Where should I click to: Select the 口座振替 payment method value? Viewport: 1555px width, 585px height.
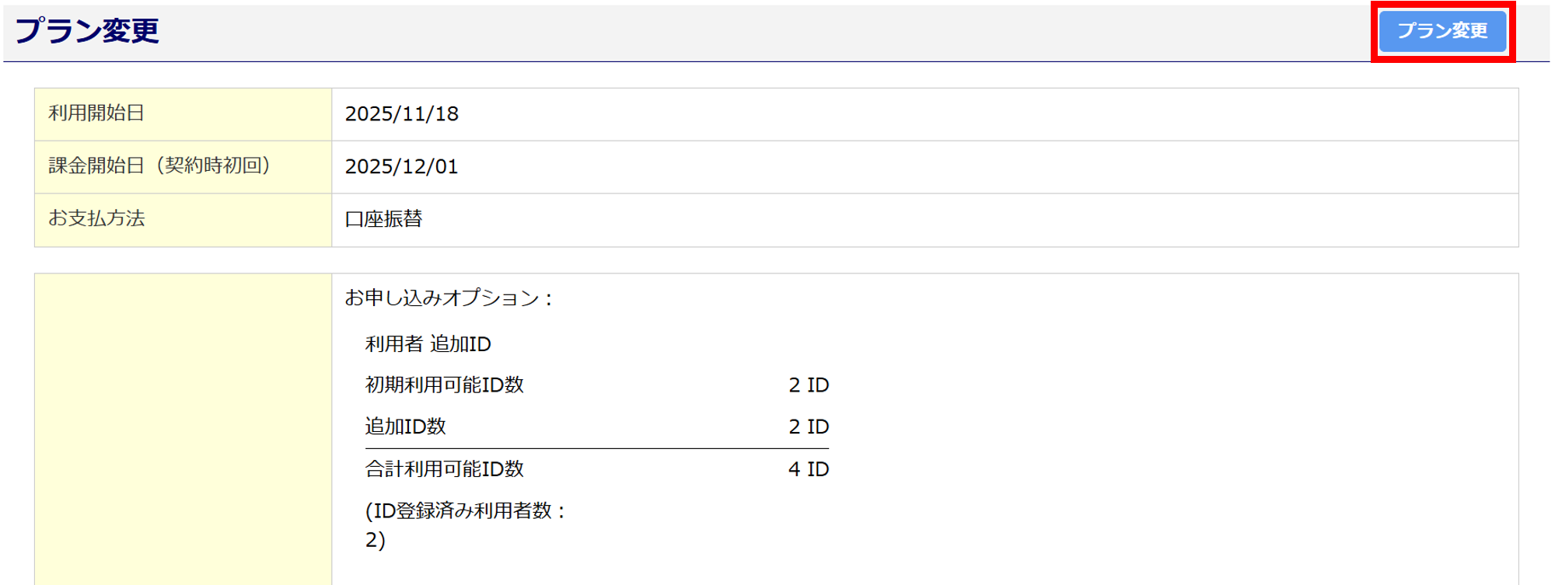coord(383,219)
